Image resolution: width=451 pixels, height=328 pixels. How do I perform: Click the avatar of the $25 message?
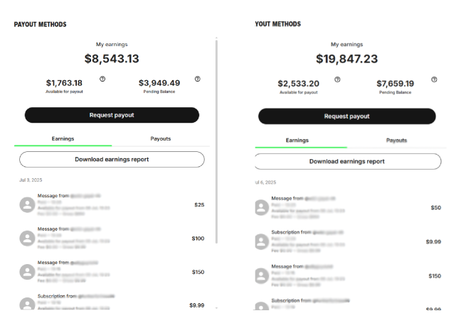pos(28,205)
